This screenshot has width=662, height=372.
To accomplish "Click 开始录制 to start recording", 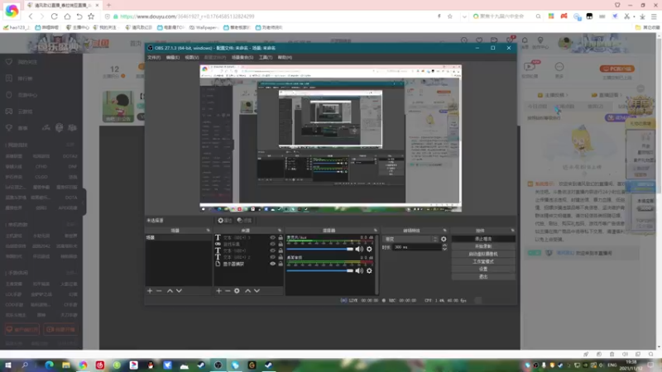I will tap(483, 246).
